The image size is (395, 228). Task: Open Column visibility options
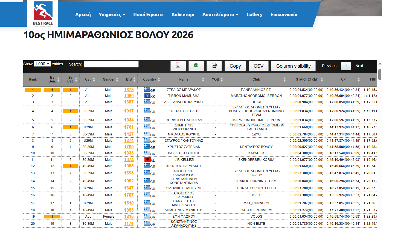click(293, 66)
